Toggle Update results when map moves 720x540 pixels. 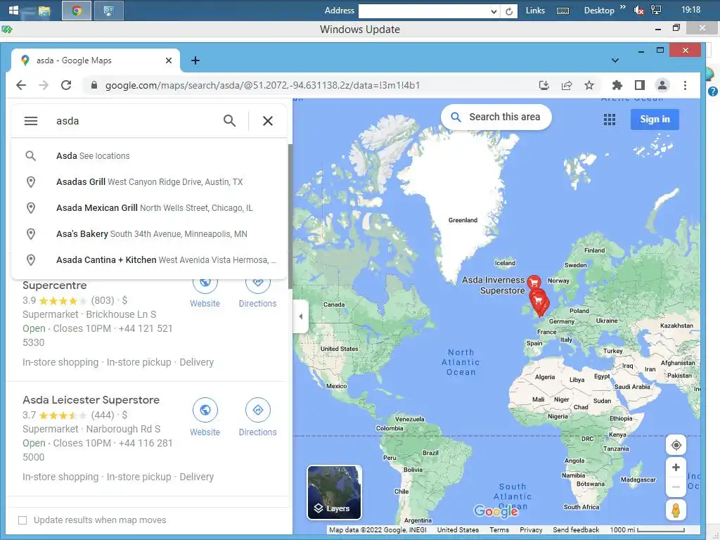[22, 520]
